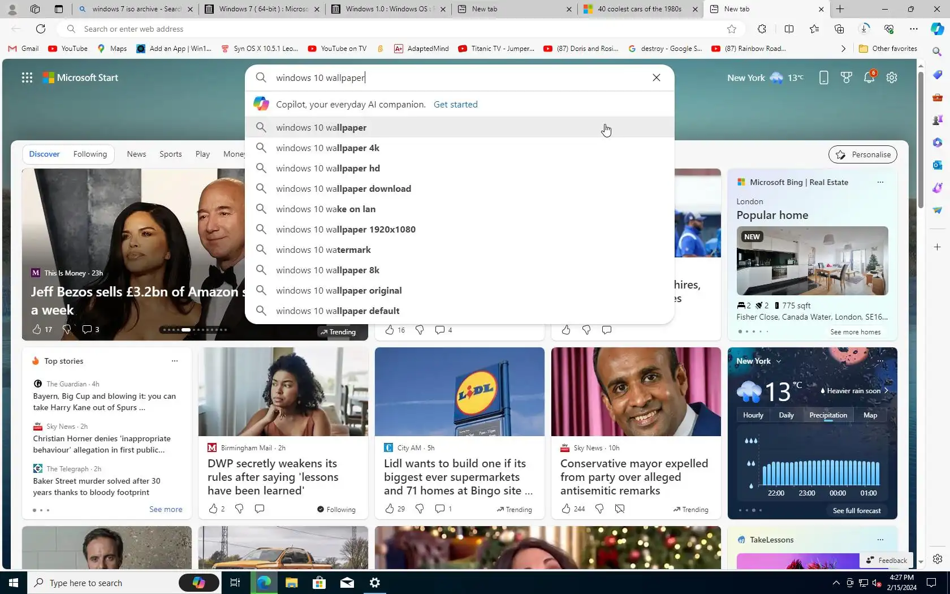Open Tab actions menu icon
This screenshot has height=594, width=950.
coord(58,9)
